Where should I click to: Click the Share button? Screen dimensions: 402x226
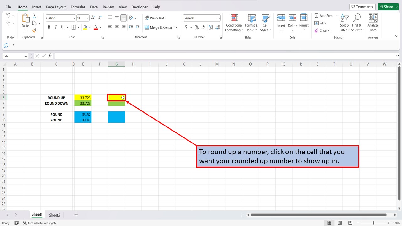(x=388, y=6)
